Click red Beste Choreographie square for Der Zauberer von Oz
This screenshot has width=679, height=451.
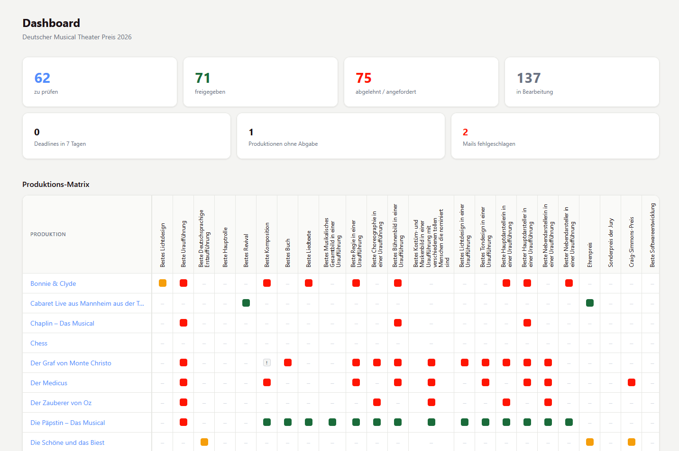coord(377,402)
